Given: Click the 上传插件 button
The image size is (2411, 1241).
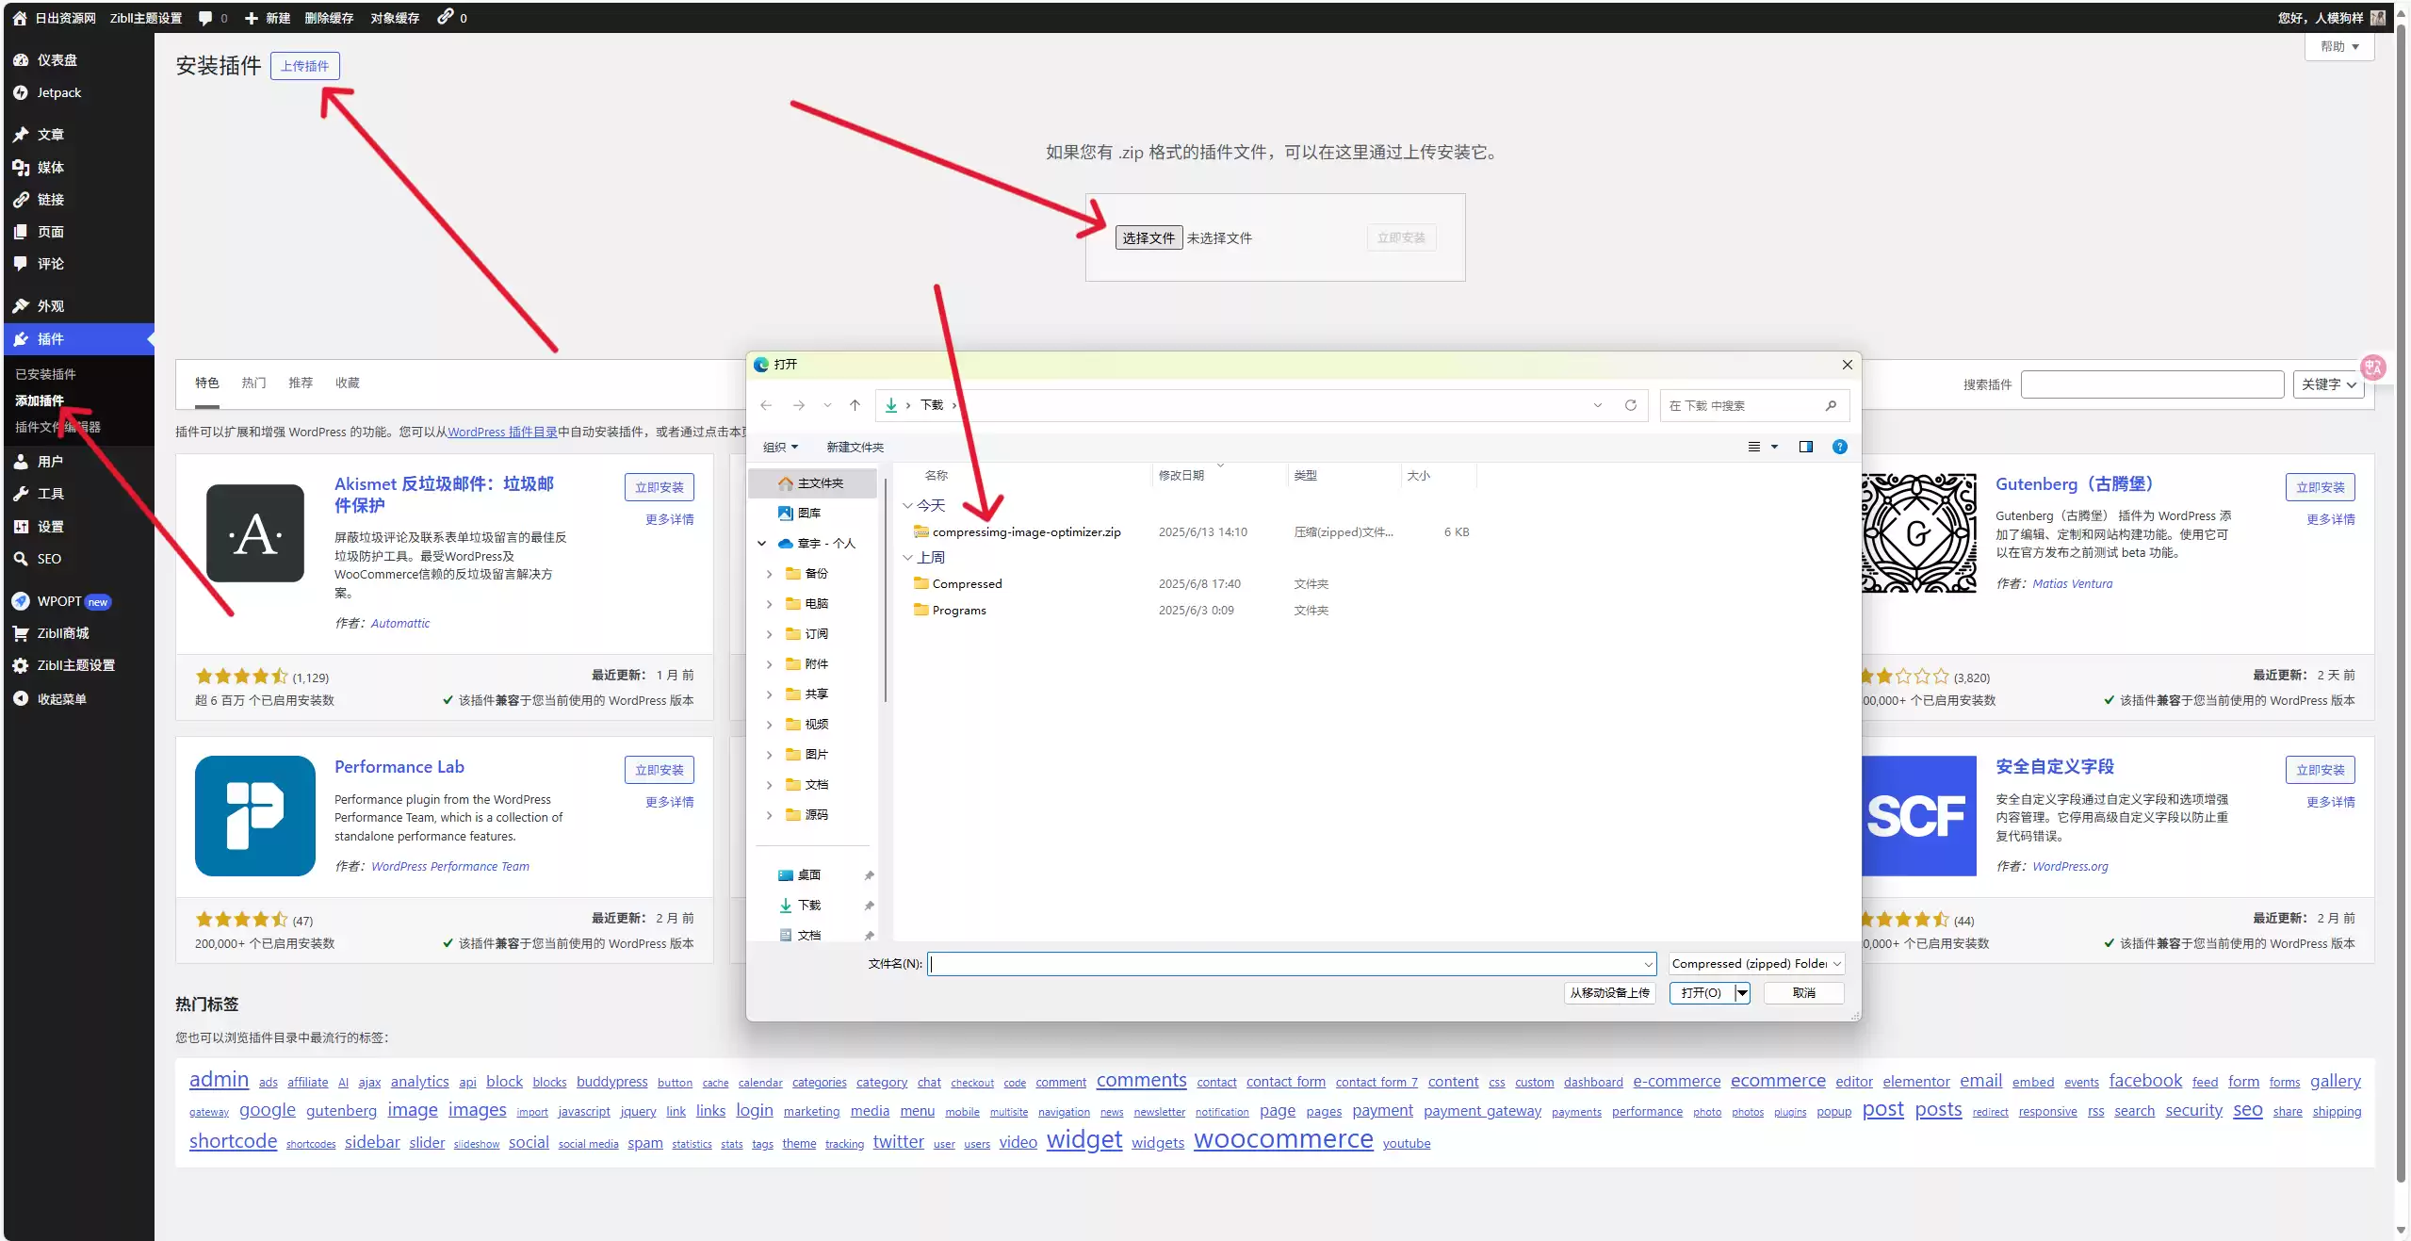Looking at the screenshot, I should [305, 66].
